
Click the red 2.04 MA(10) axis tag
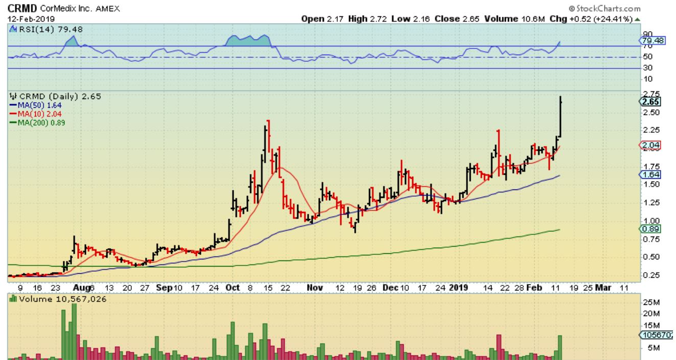[x=650, y=146]
